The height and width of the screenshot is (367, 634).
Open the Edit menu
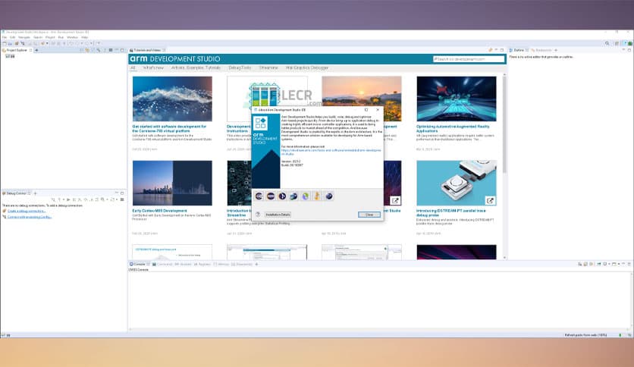[x=13, y=37]
